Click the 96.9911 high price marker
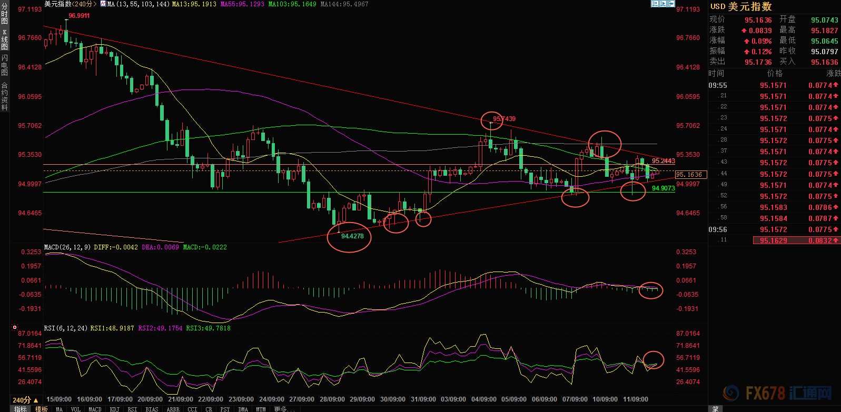Viewport: 841px width, 412px height. (x=79, y=16)
